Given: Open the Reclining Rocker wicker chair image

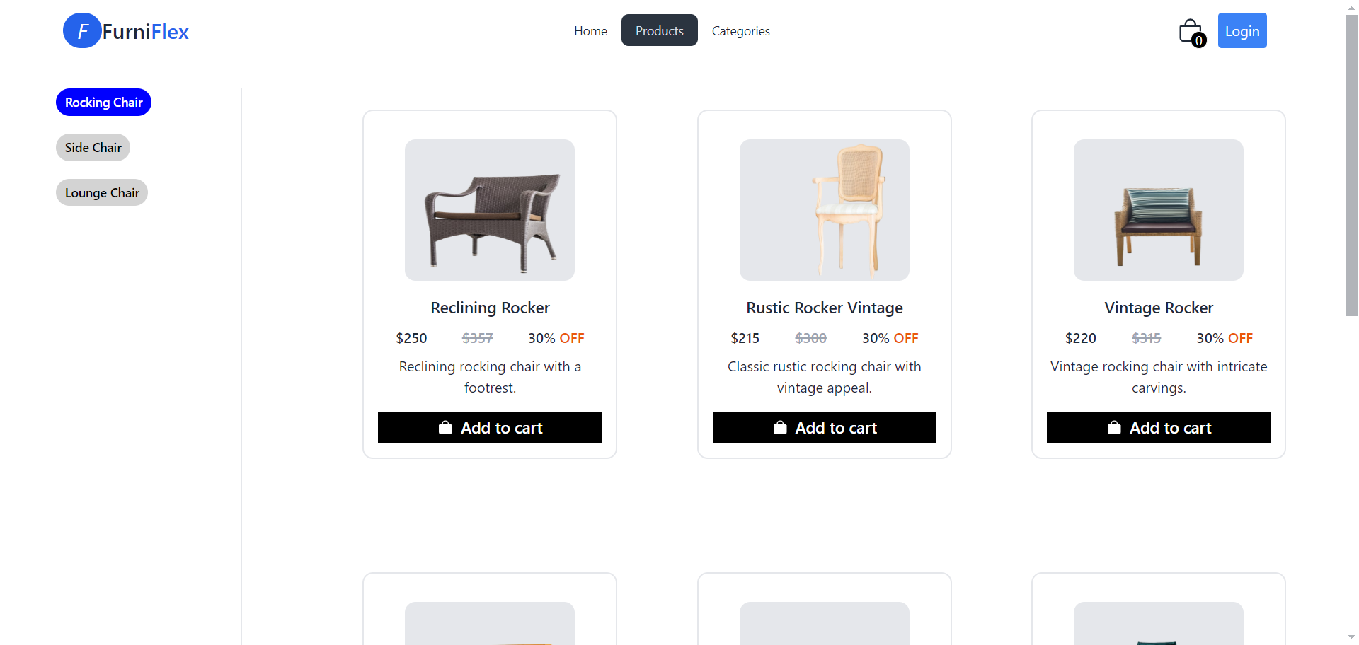Looking at the screenshot, I should coord(490,210).
